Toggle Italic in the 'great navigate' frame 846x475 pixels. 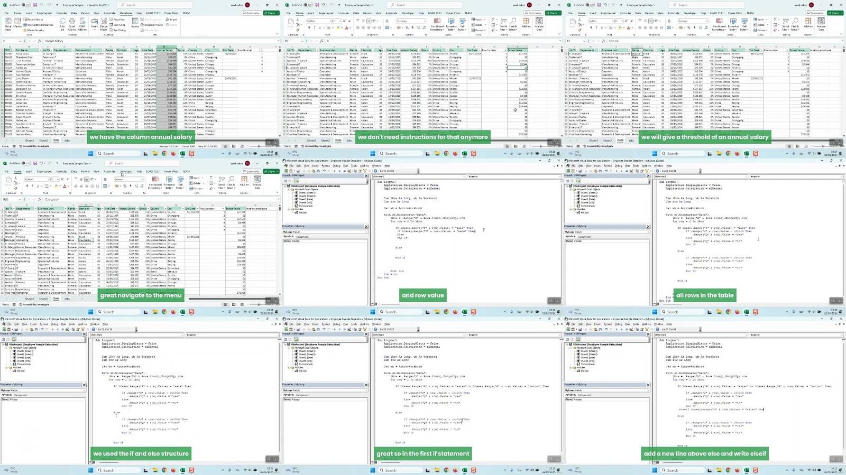32,186
